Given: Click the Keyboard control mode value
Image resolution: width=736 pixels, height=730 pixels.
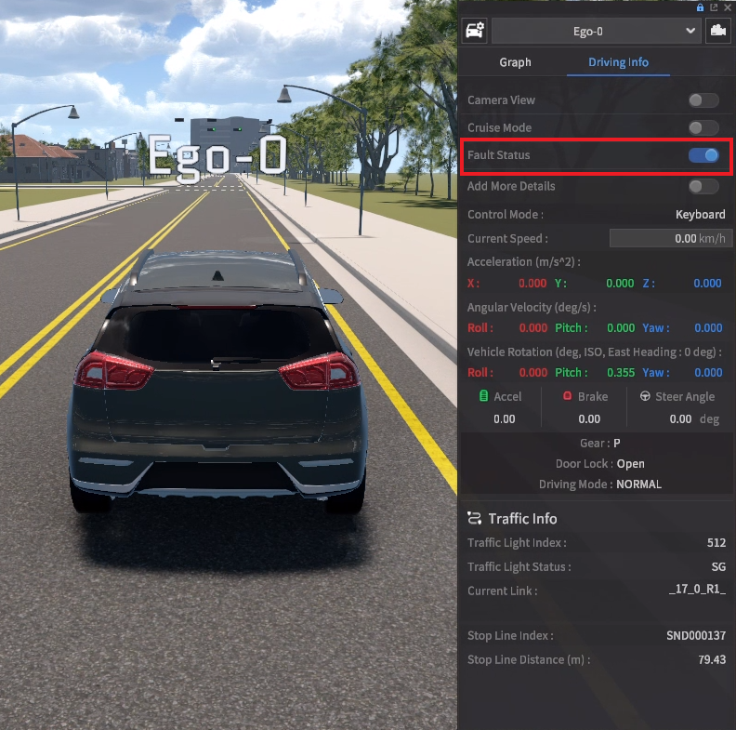Looking at the screenshot, I should 700,215.
